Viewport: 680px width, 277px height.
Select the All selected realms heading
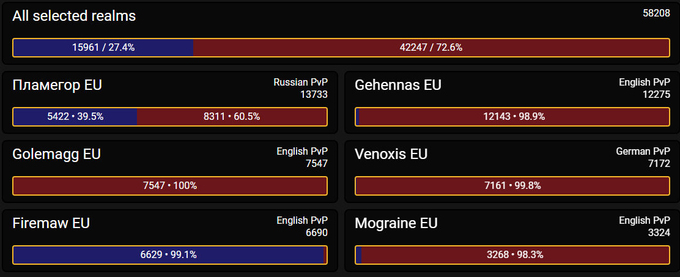tap(74, 16)
